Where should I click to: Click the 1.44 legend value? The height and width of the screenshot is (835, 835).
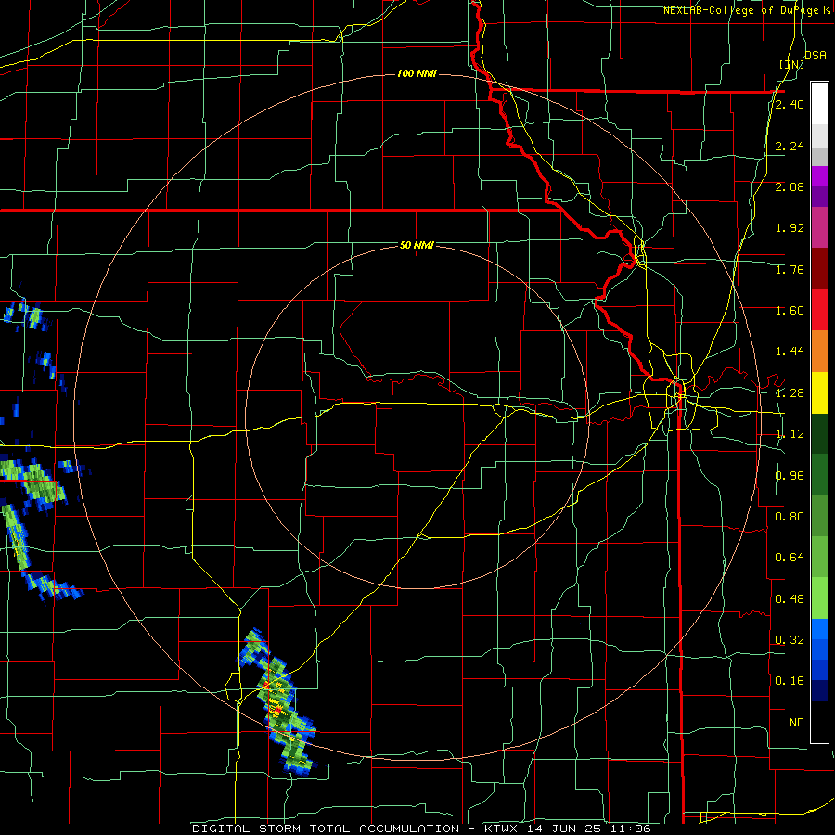pos(790,352)
